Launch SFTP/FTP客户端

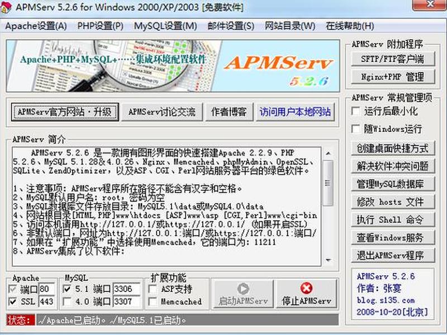[393, 59]
